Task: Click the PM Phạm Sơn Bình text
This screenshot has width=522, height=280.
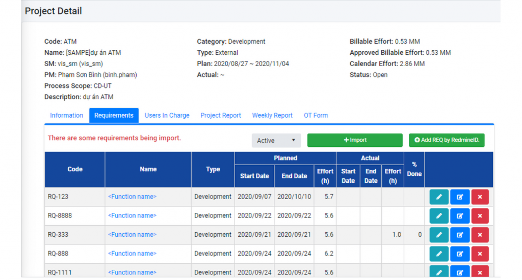Action: pyautogui.click(x=91, y=75)
